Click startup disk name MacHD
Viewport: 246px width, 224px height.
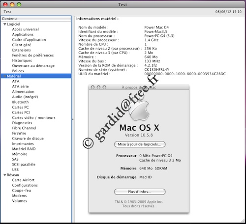[146, 177]
